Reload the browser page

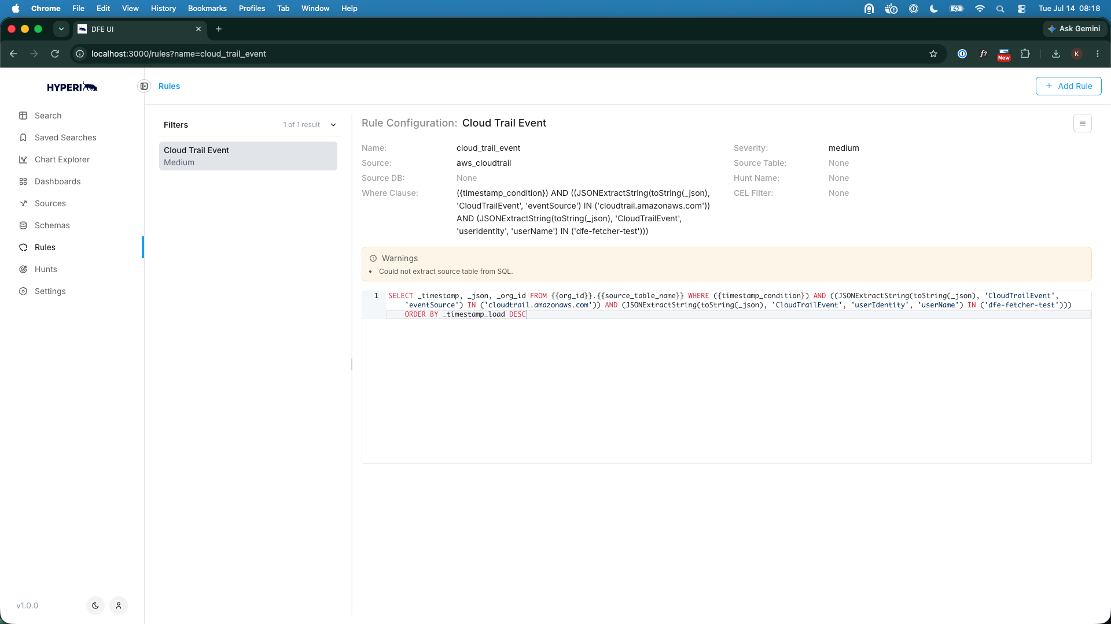click(x=55, y=54)
